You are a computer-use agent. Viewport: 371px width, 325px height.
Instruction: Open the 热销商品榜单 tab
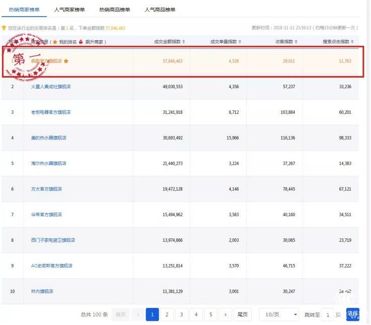115,10
